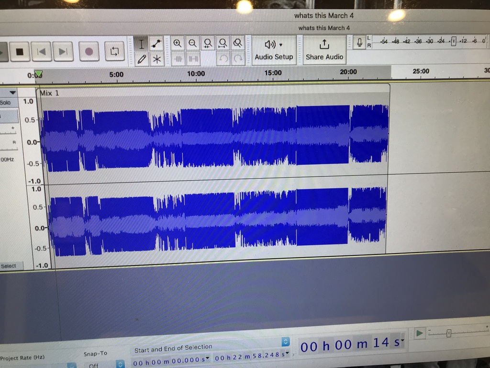The width and height of the screenshot is (490, 368).
Task: Open the Audio Setup menu
Action: (274, 50)
